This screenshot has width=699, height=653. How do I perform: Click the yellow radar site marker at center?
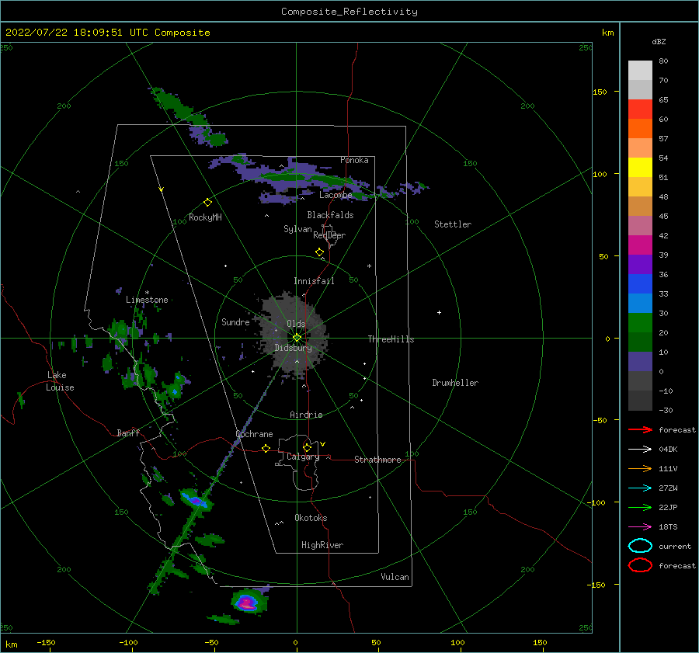click(x=297, y=338)
